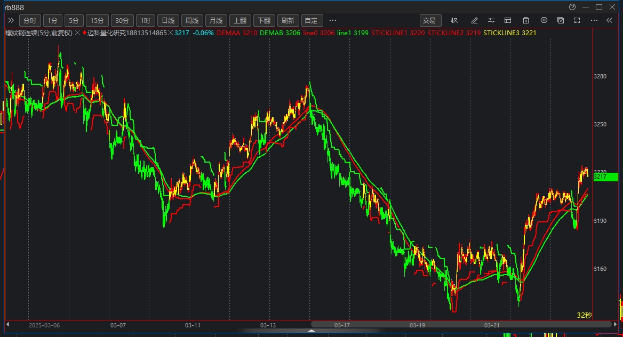Expand lower panel with up triangle

coord(312,330)
